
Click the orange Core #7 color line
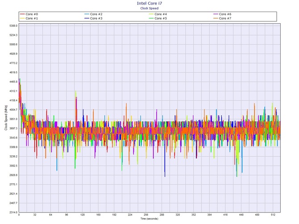216,18
